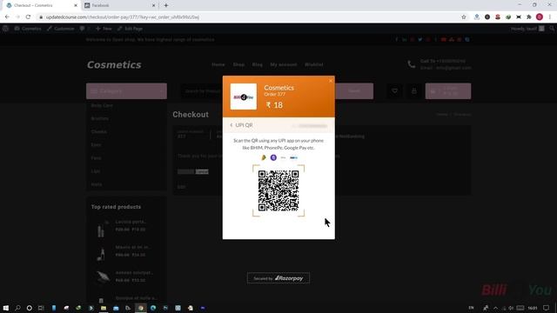
Task: Bookmark this page with star icon
Action: tap(464, 17)
